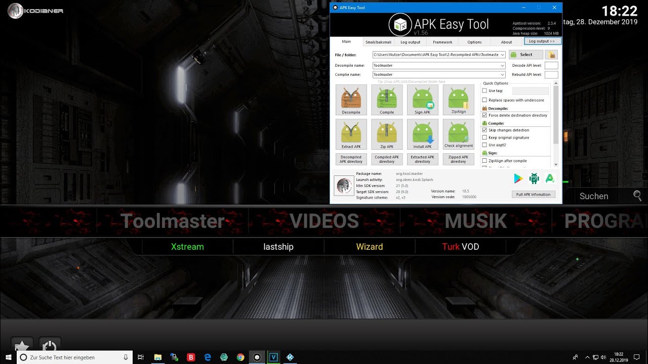The width and height of the screenshot is (648, 364).
Task: Enable the Use tag checkbox
Action: (484, 90)
